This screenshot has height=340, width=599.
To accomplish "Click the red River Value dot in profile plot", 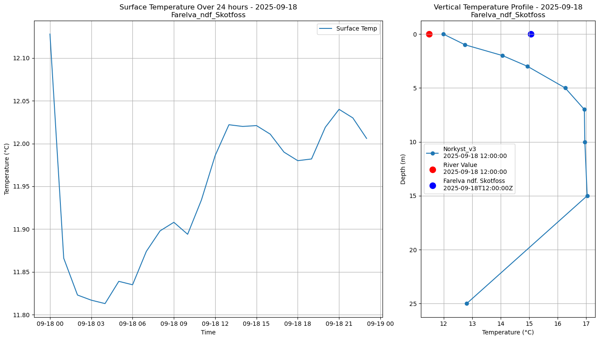I will (x=429, y=34).
